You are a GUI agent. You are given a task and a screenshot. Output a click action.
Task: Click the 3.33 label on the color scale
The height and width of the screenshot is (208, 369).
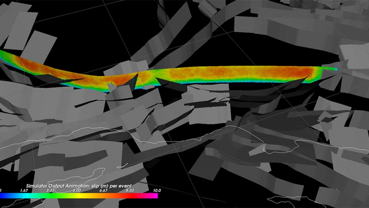(50, 190)
